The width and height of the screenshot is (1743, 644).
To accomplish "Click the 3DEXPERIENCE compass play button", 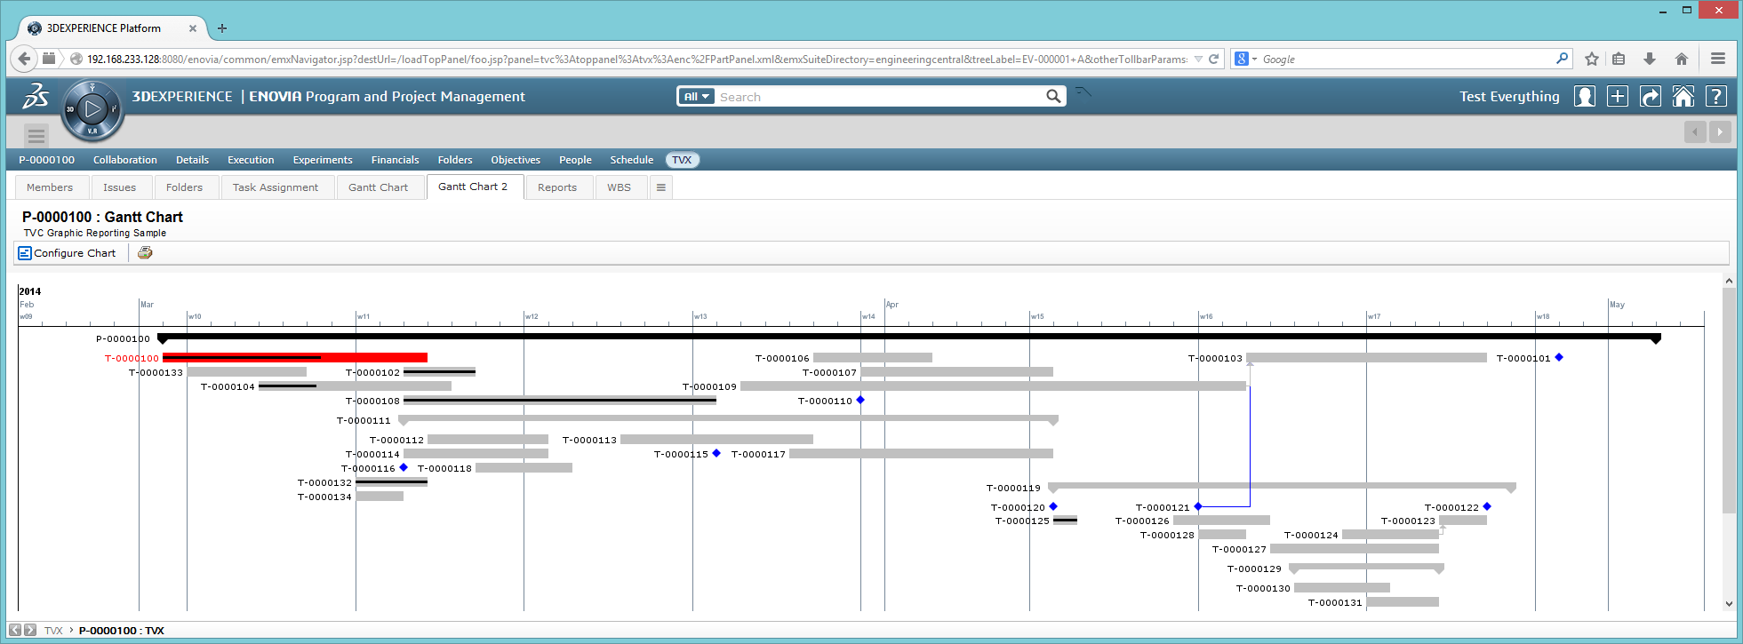I will click(92, 109).
